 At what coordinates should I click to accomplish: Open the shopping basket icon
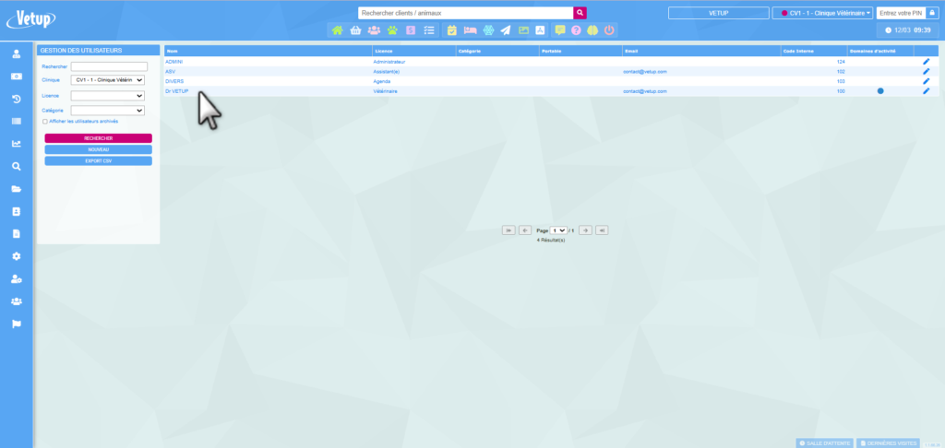355,30
